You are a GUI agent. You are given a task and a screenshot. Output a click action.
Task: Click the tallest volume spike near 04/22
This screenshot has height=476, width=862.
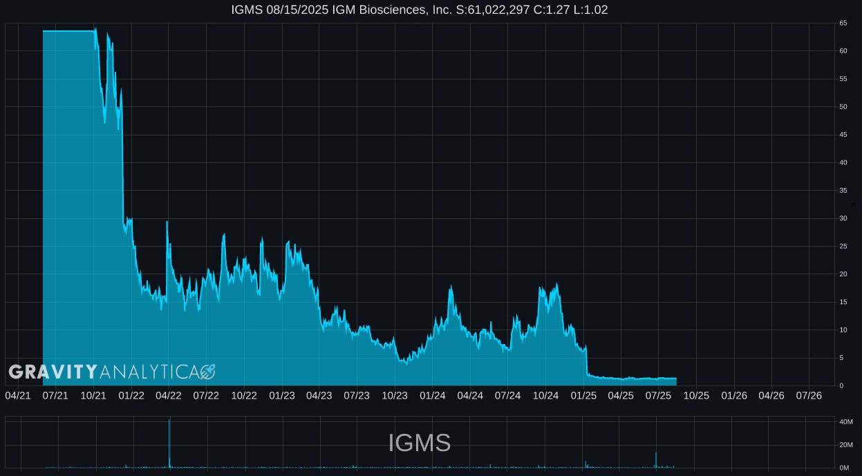[x=169, y=444]
